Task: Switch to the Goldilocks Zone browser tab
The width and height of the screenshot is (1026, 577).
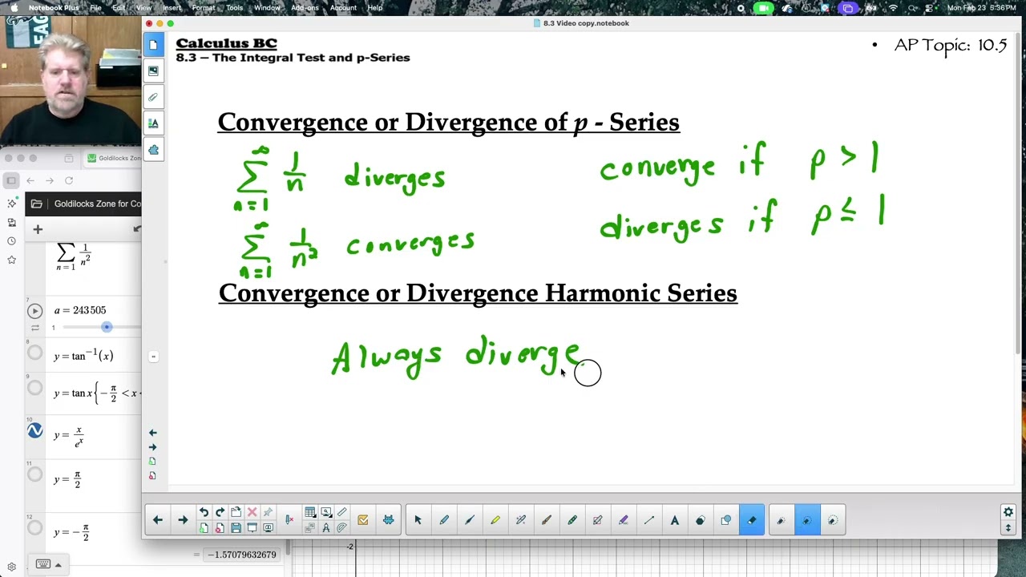Action: point(113,158)
